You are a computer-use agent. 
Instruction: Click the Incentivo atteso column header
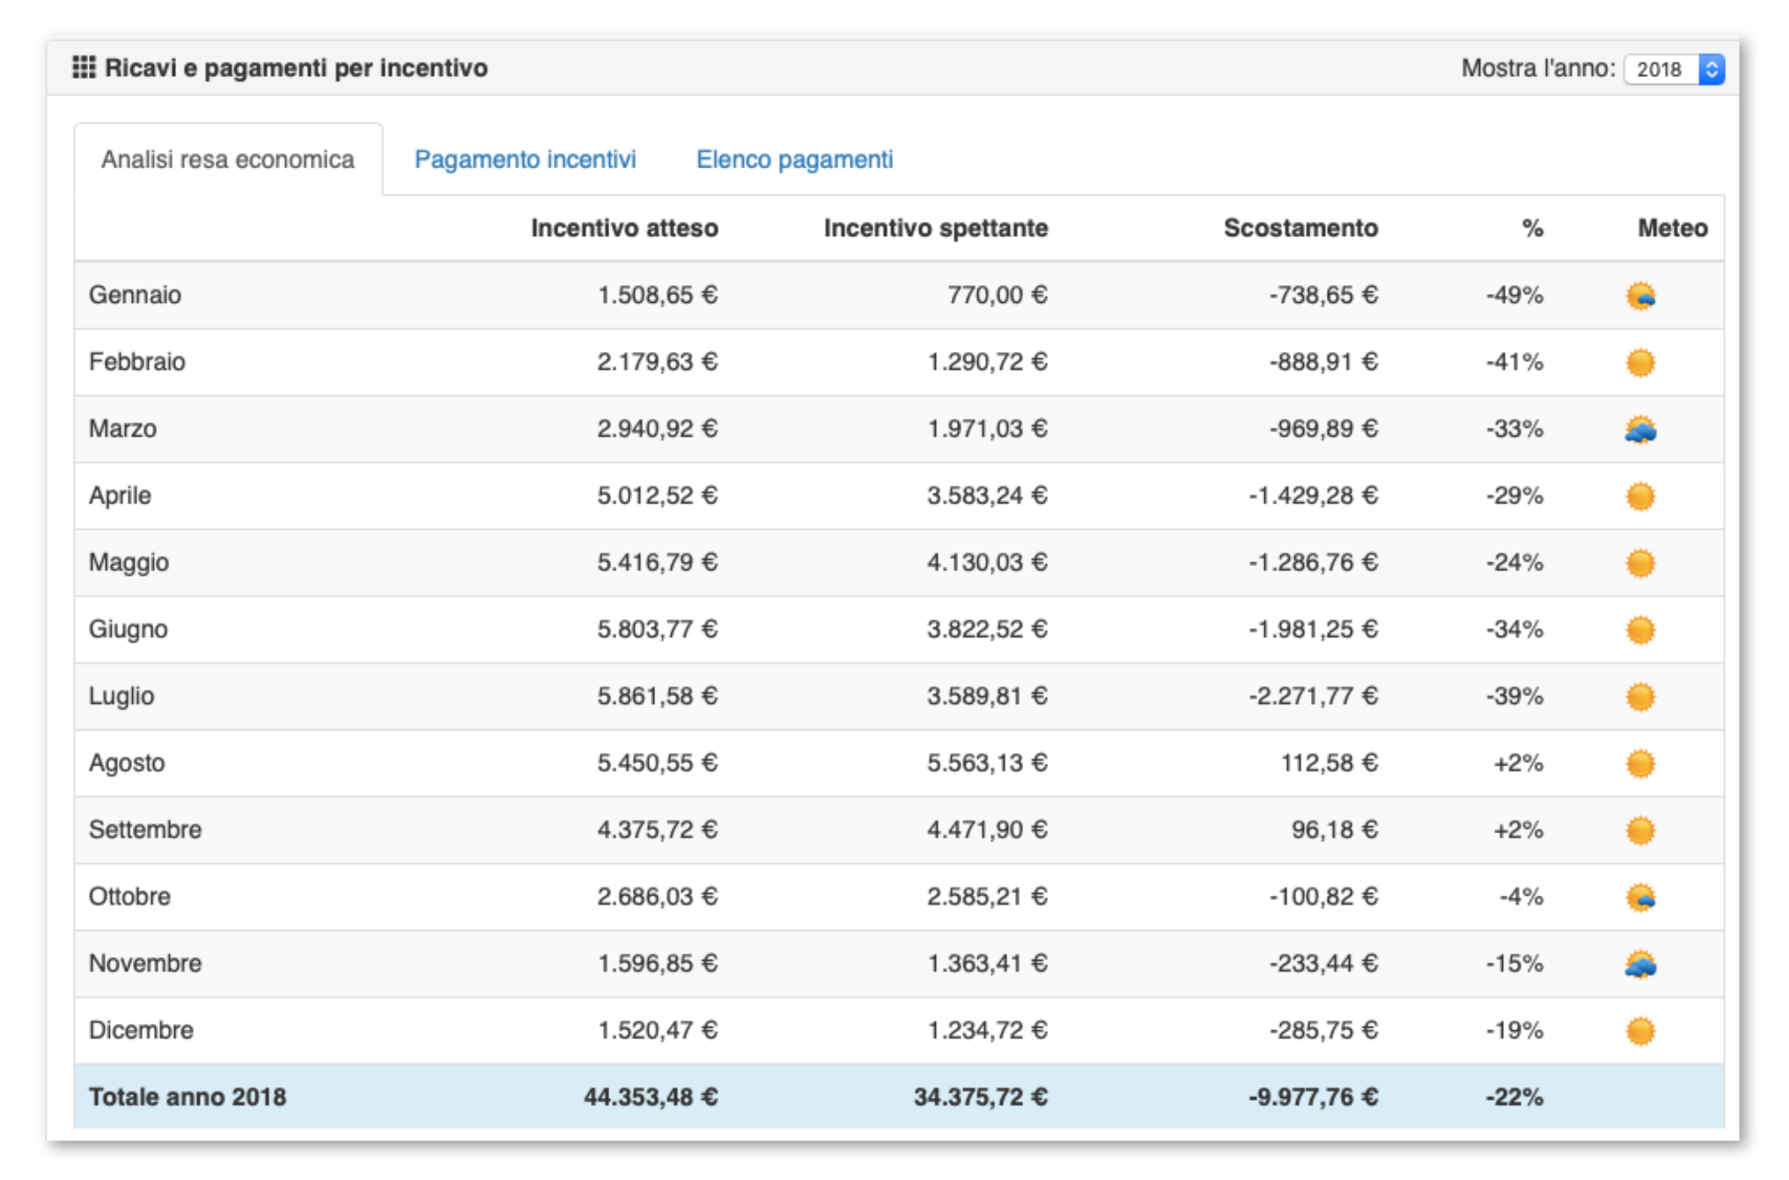point(625,228)
